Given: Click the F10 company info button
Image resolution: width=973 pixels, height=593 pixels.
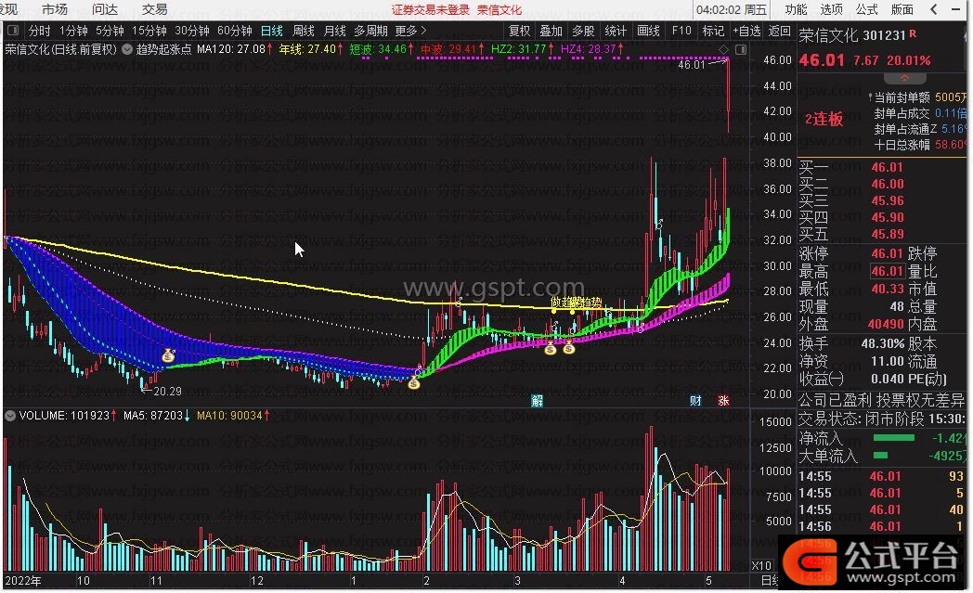Looking at the screenshot, I should [681, 31].
